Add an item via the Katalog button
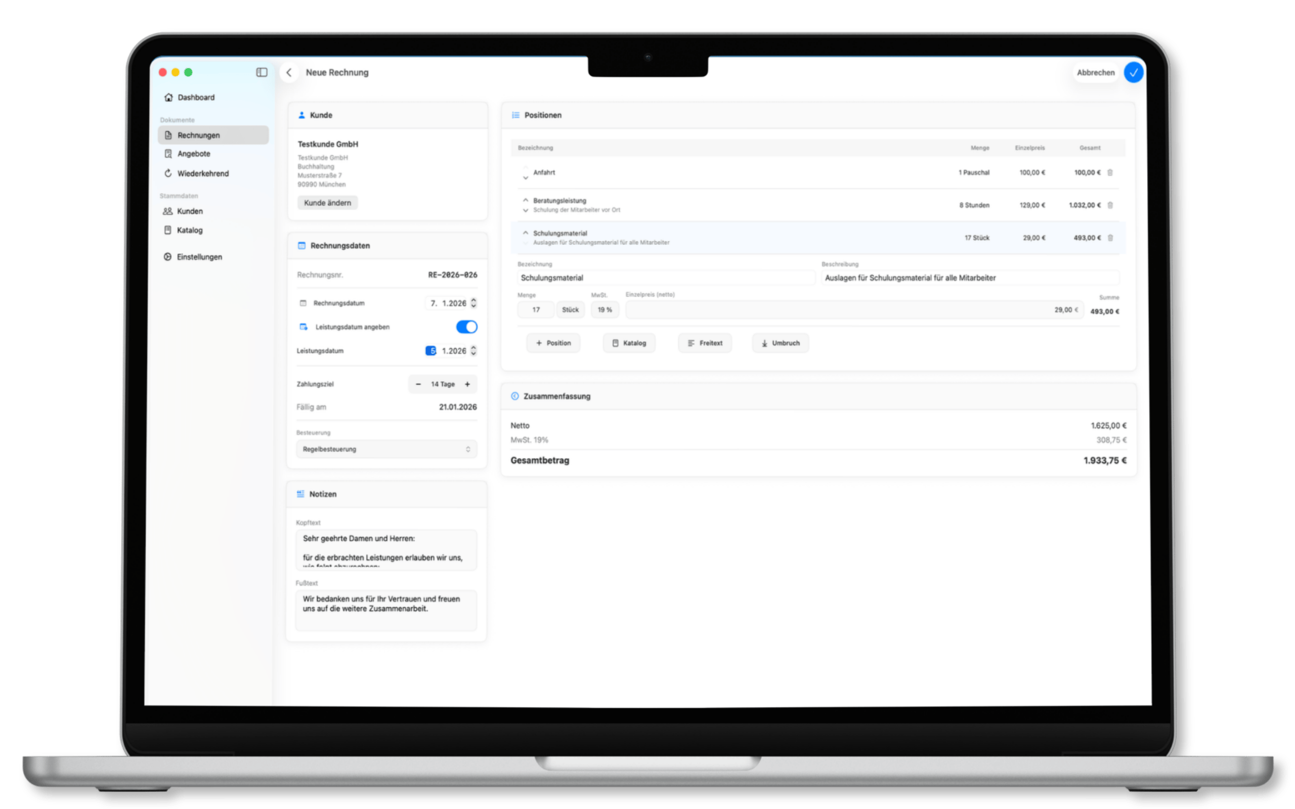Screen dimensions: 1295x809 coord(629,343)
